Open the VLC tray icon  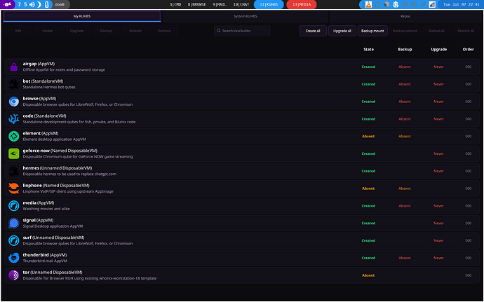[x=368, y=4]
